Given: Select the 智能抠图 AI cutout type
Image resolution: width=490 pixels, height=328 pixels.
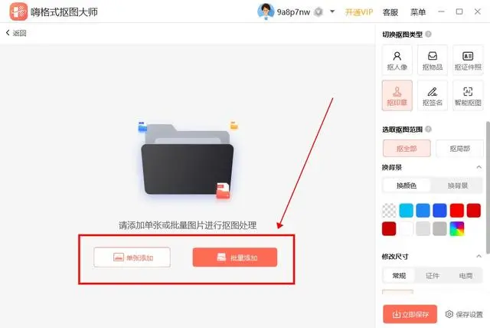Looking at the screenshot, I should pyautogui.click(x=468, y=96).
